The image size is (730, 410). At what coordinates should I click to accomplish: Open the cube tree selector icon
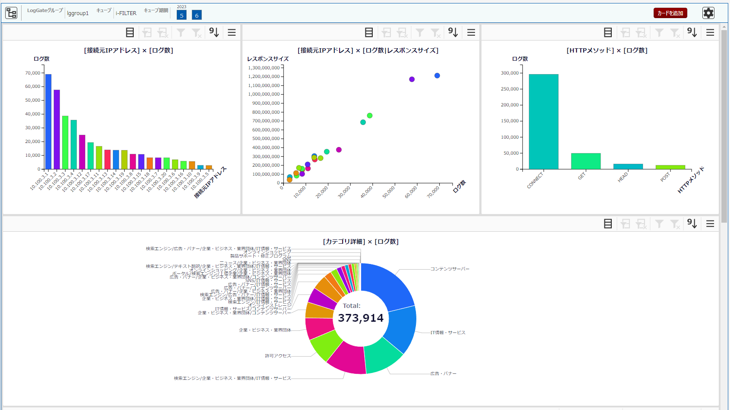click(x=11, y=13)
